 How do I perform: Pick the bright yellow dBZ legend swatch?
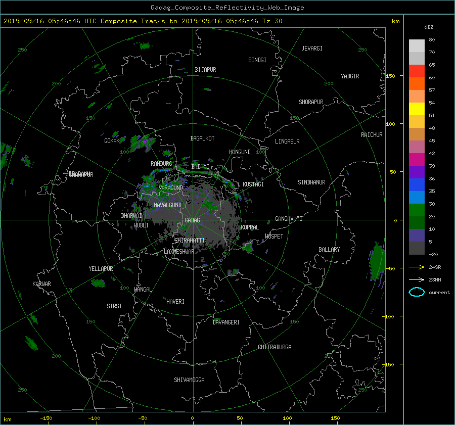(x=417, y=109)
